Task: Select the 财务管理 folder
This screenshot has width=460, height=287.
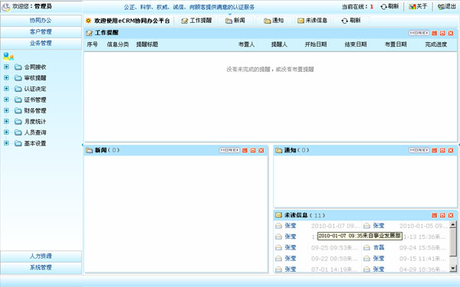Action: (31, 111)
